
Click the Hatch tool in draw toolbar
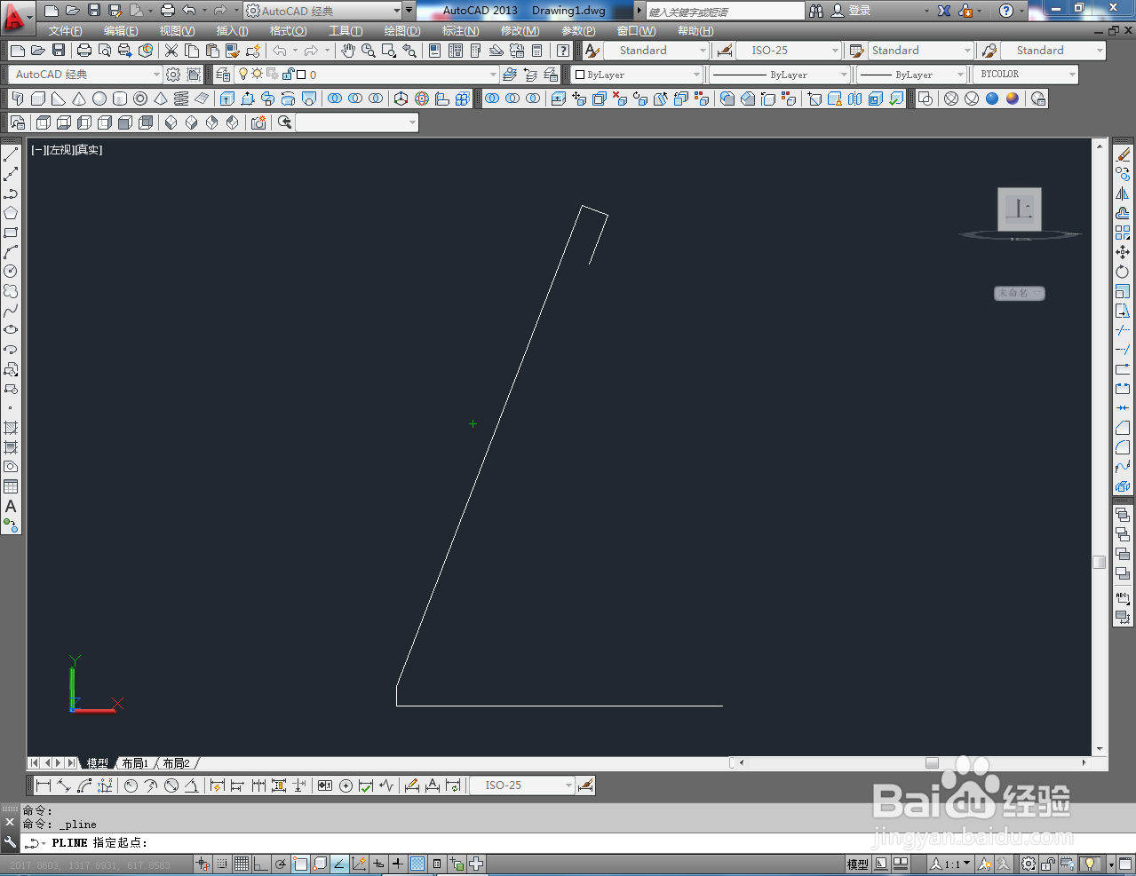(11, 428)
